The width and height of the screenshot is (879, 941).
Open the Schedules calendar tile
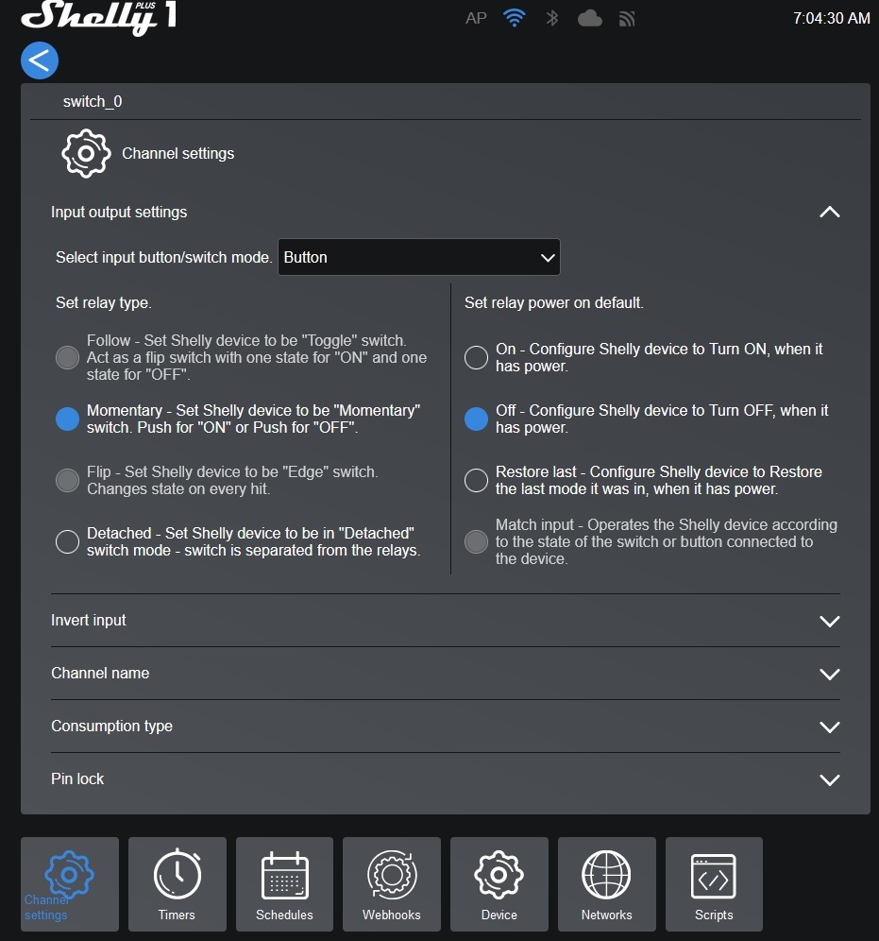[285, 884]
